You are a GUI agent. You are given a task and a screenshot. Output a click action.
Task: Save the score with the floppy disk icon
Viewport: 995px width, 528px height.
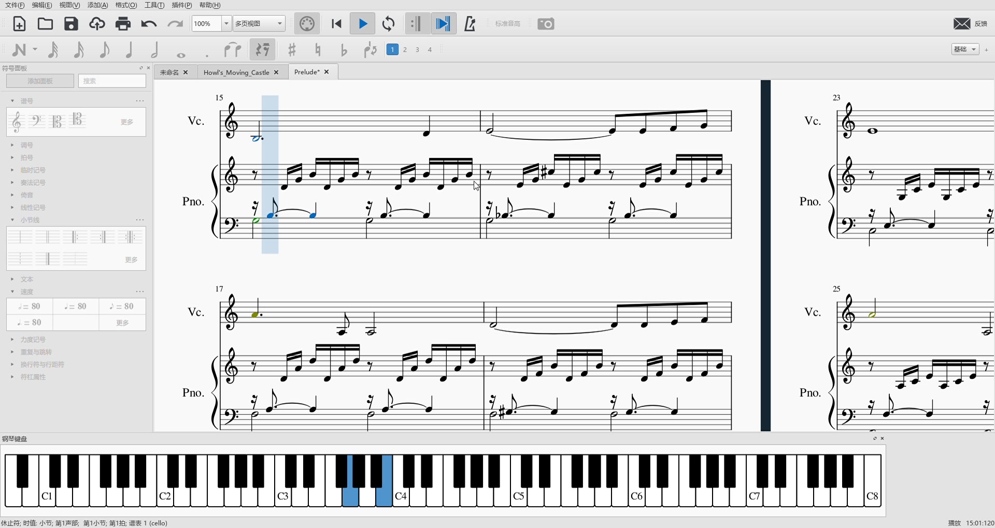(71, 24)
